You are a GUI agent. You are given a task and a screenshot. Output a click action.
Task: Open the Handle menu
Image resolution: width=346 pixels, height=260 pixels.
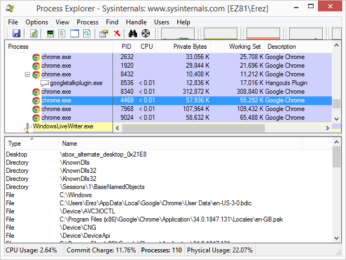[x=136, y=22]
